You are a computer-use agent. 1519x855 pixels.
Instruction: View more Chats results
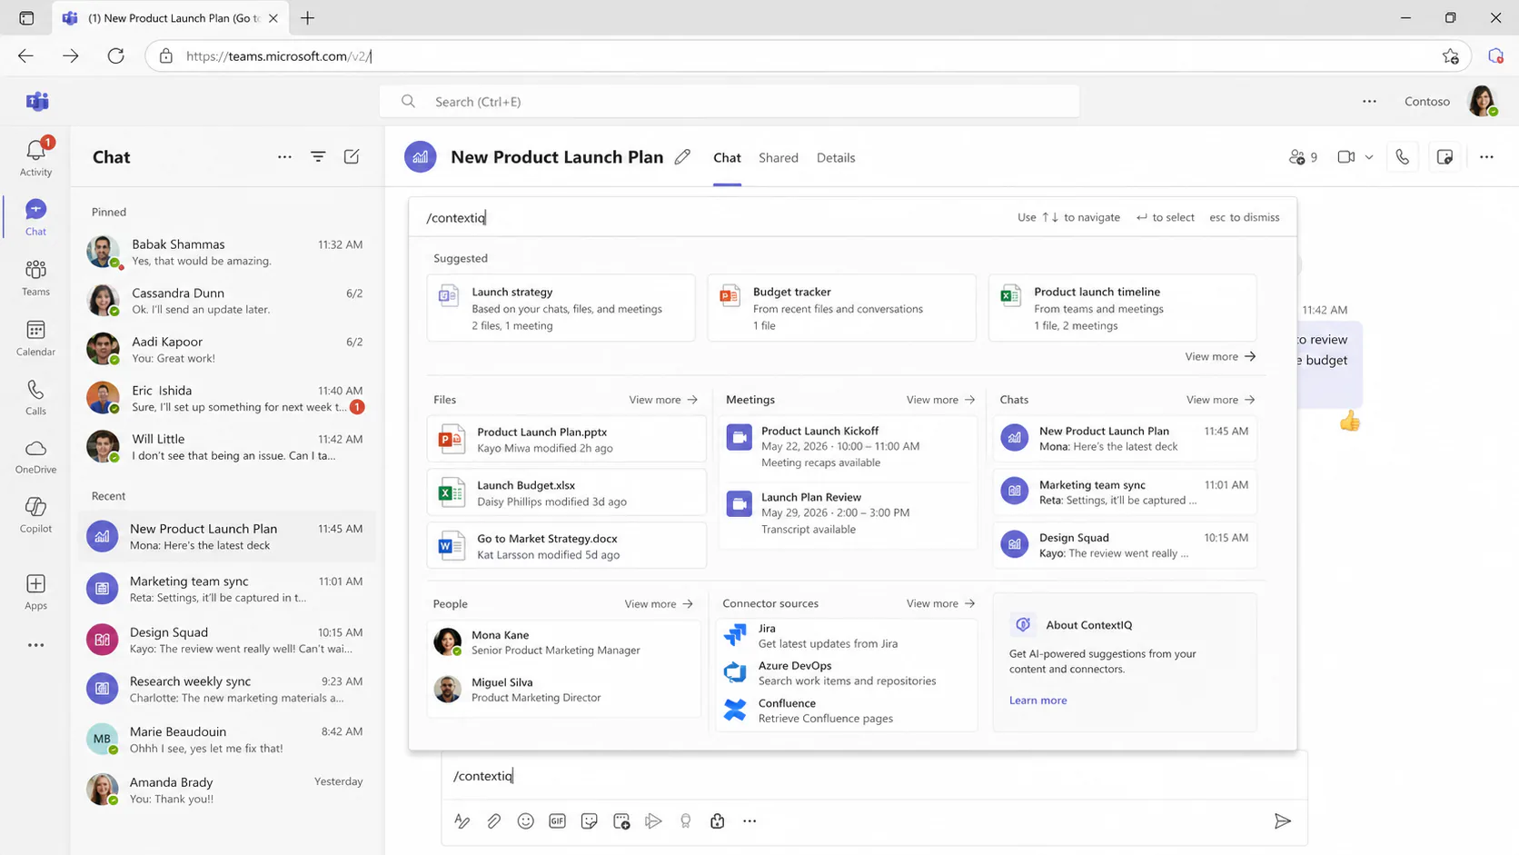tap(1220, 400)
